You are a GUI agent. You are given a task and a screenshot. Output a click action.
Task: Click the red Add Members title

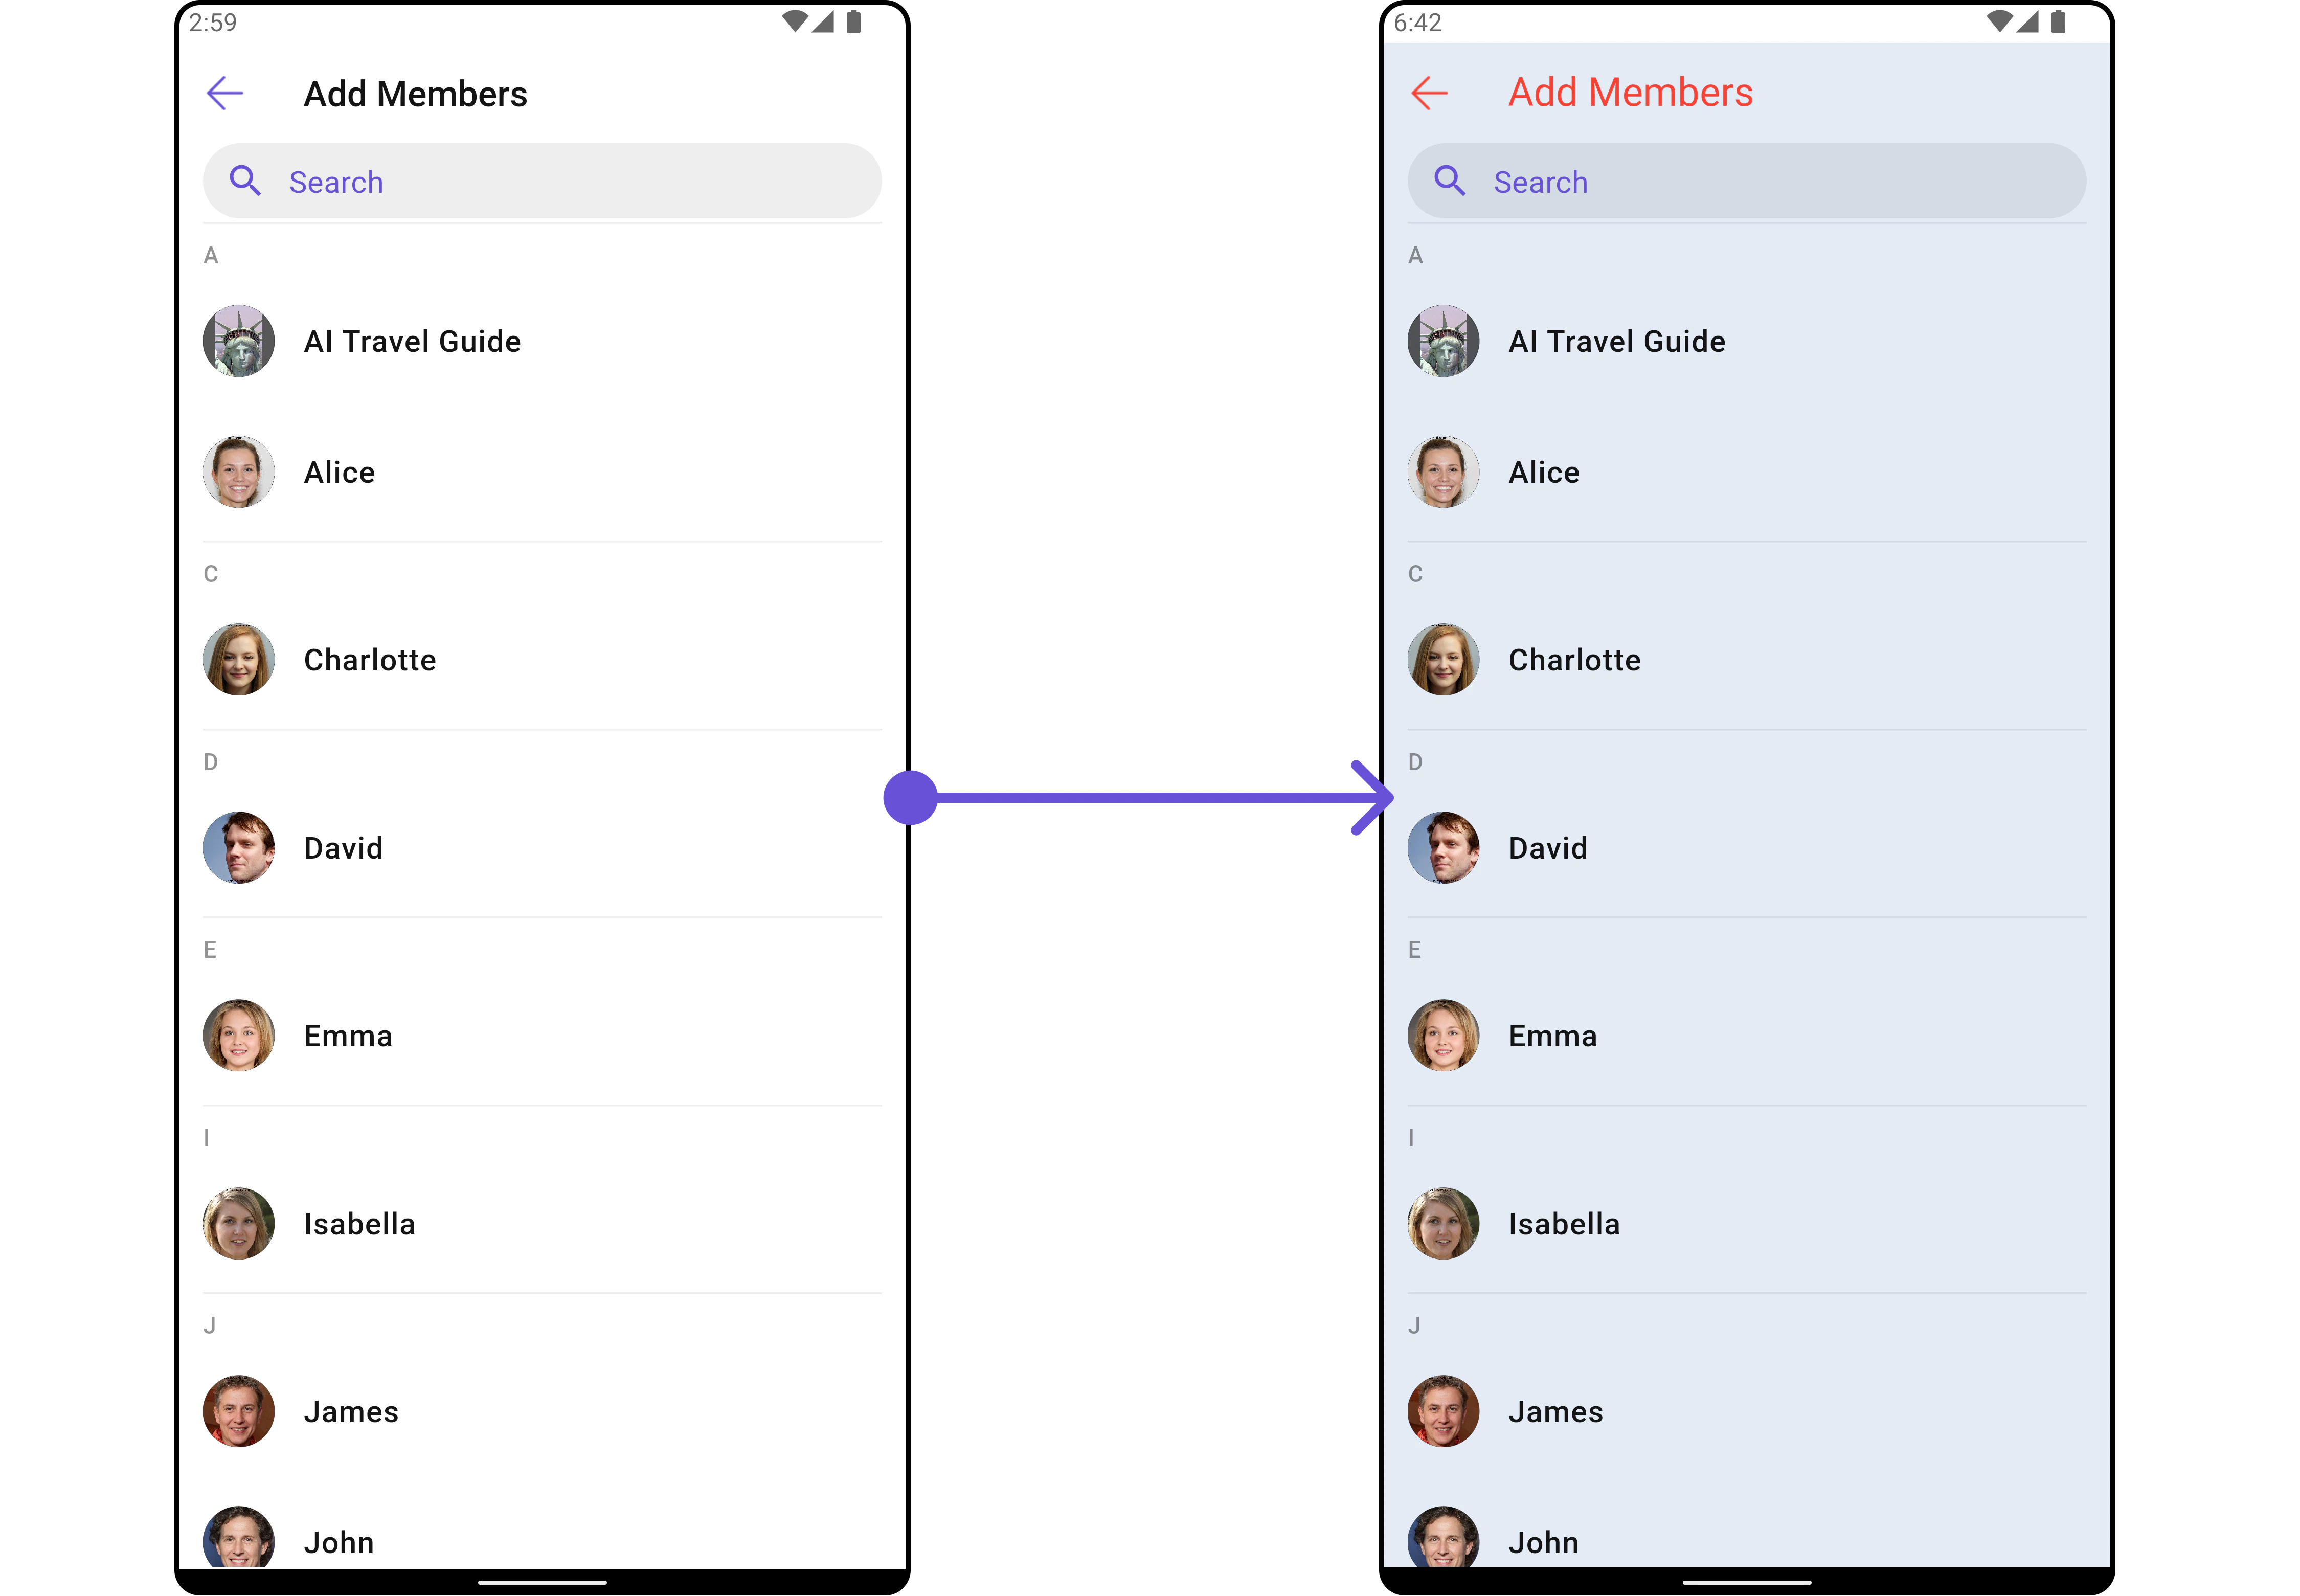pyautogui.click(x=1630, y=93)
